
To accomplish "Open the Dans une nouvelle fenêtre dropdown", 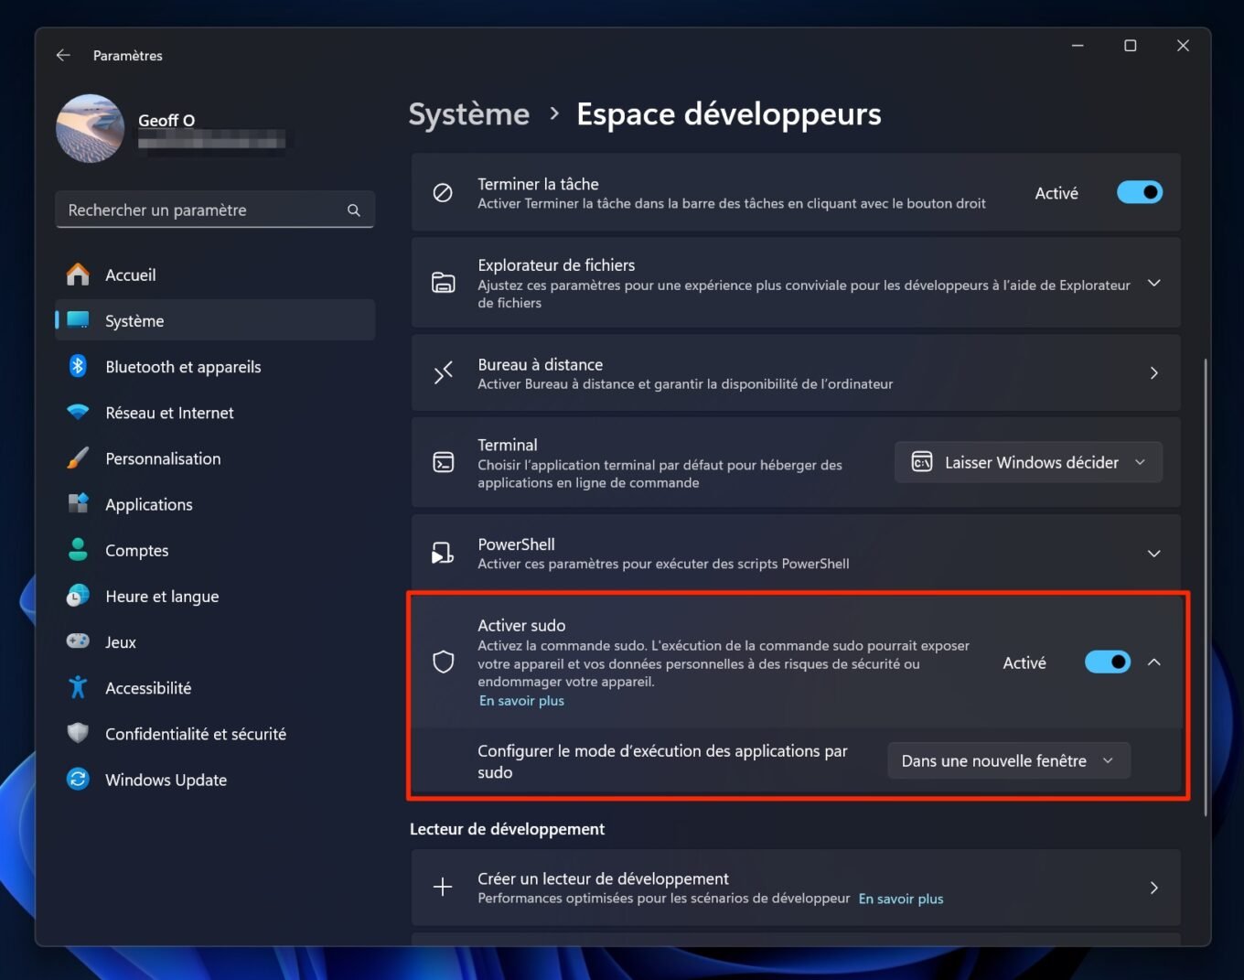I will click(1009, 760).
